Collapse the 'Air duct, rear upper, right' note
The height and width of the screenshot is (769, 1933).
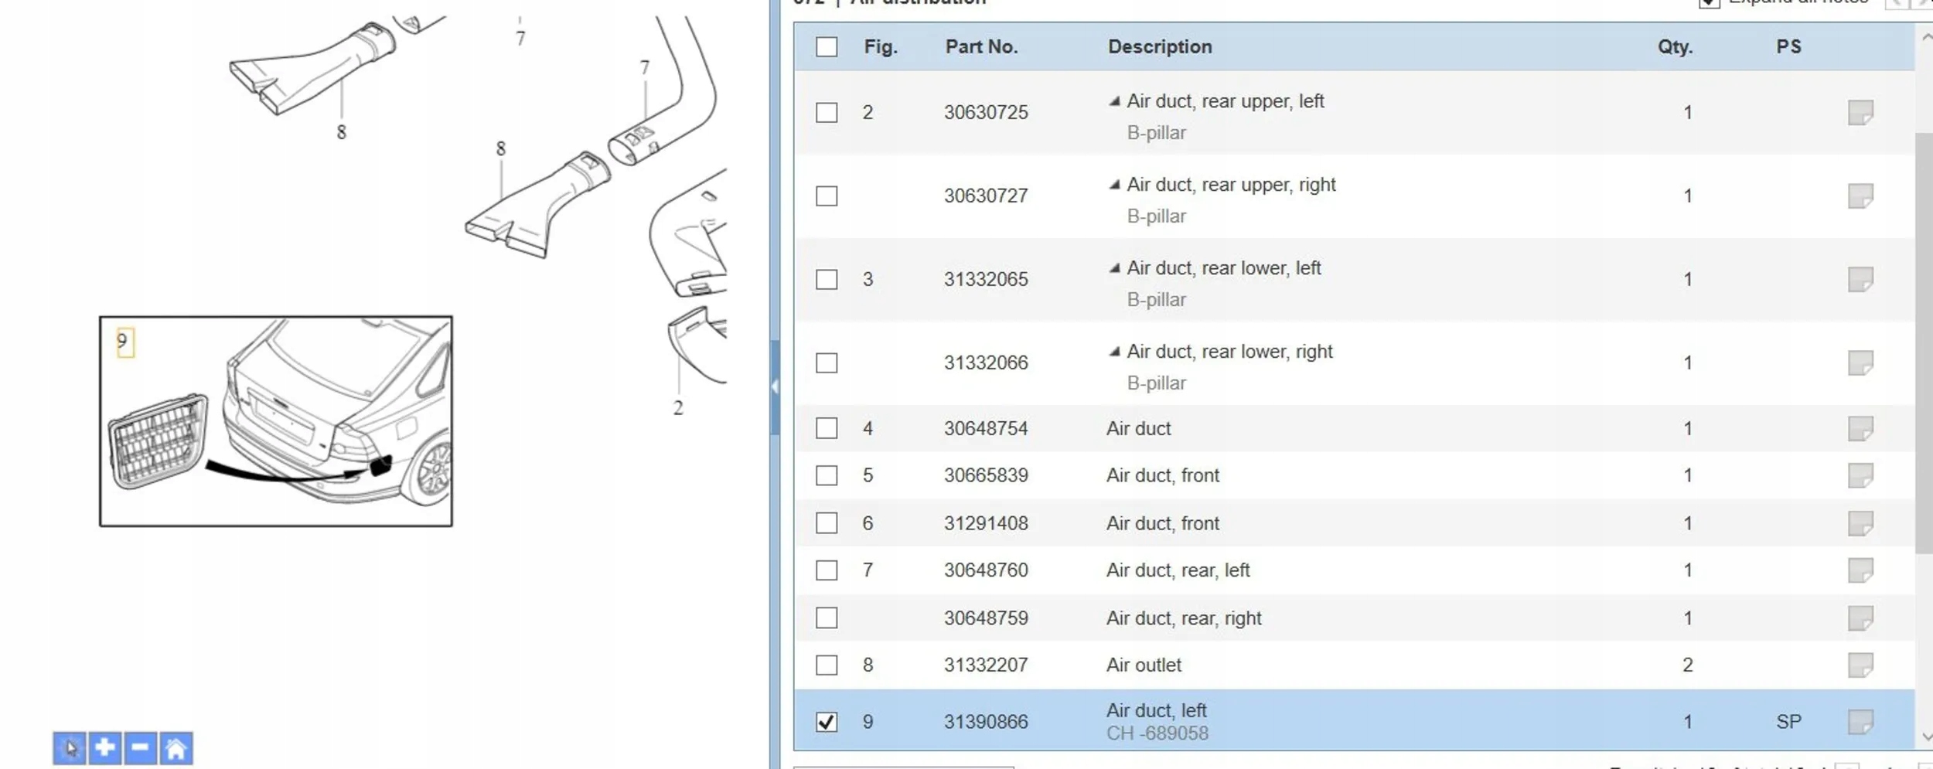pos(1114,185)
